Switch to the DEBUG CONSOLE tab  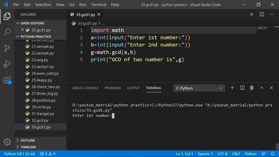coord(85,88)
